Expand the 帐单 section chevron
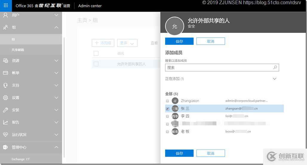This screenshot has width=307, height=165. tap(56, 73)
